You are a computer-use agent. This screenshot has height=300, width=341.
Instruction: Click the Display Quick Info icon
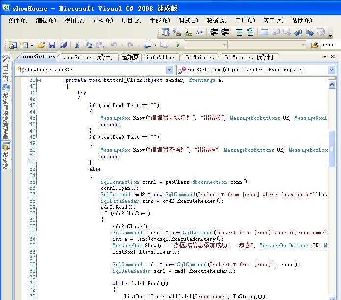coord(188,32)
